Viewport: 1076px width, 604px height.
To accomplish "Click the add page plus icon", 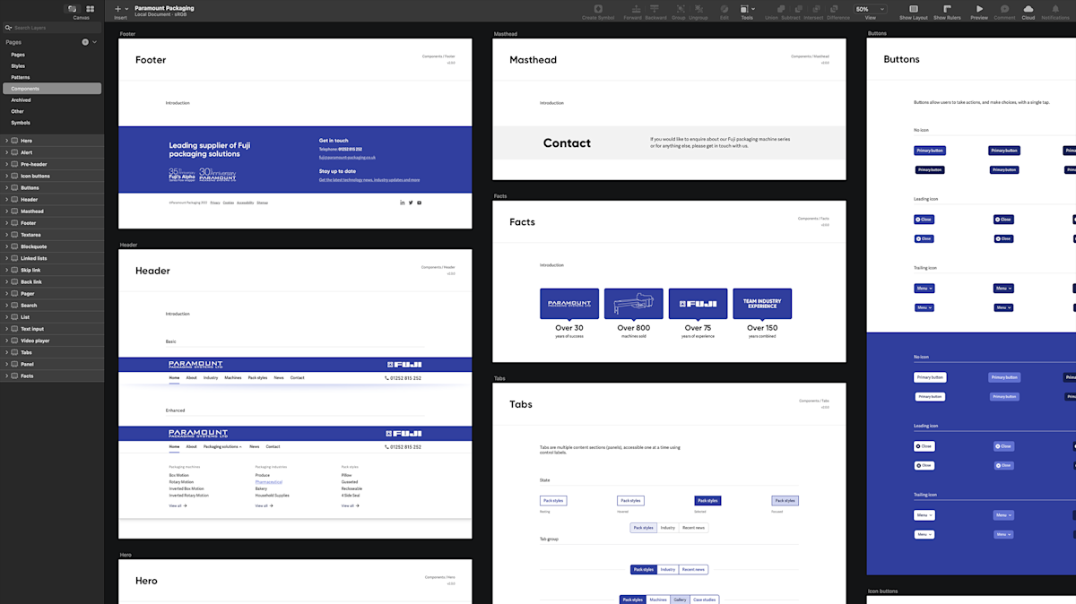I will click(85, 42).
